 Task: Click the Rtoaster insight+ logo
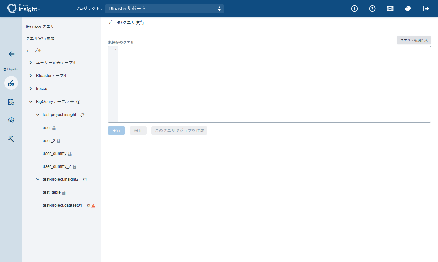23,8
